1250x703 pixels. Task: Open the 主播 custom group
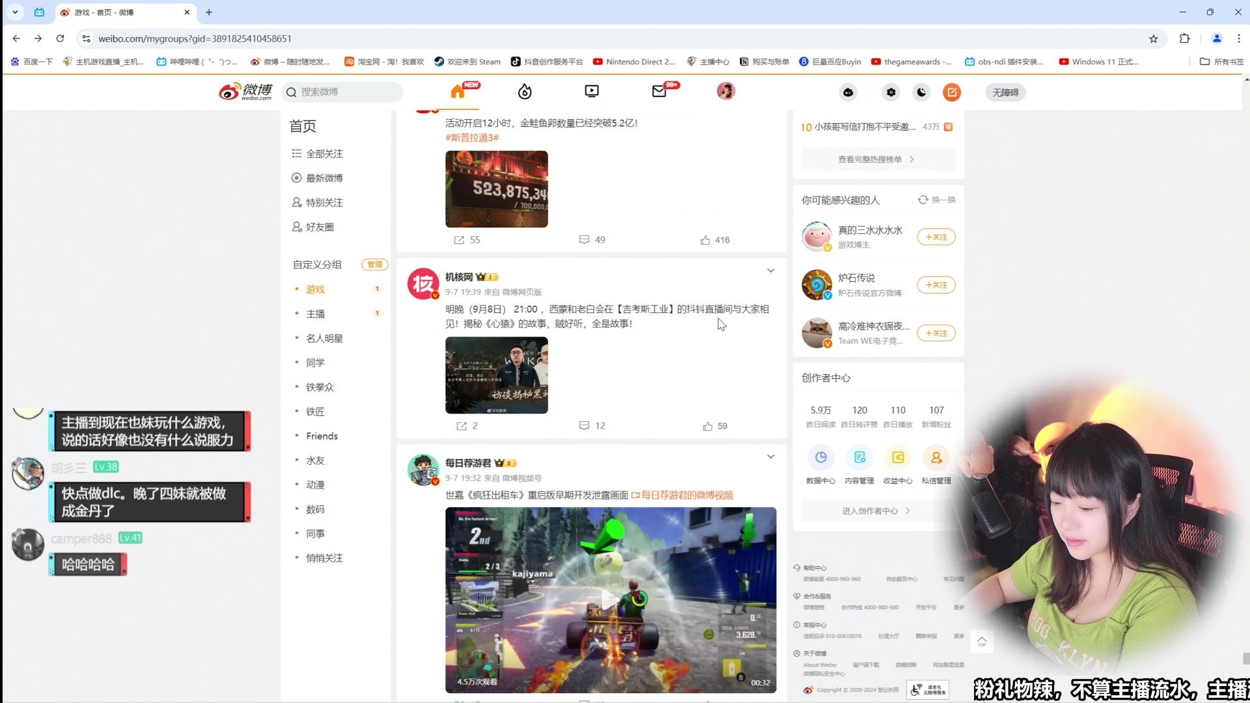pos(315,314)
